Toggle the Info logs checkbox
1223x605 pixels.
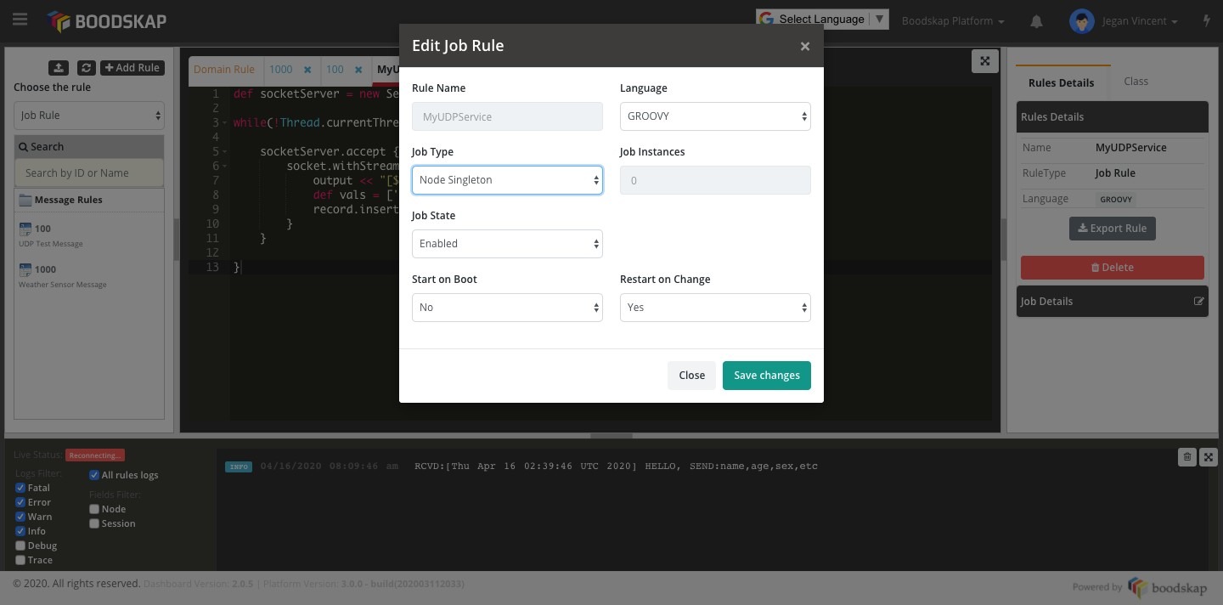[x=20, y=531]
